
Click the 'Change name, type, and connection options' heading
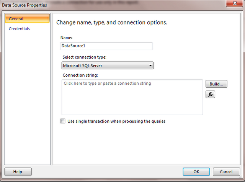pyautogui.click(x=111, y=23)
